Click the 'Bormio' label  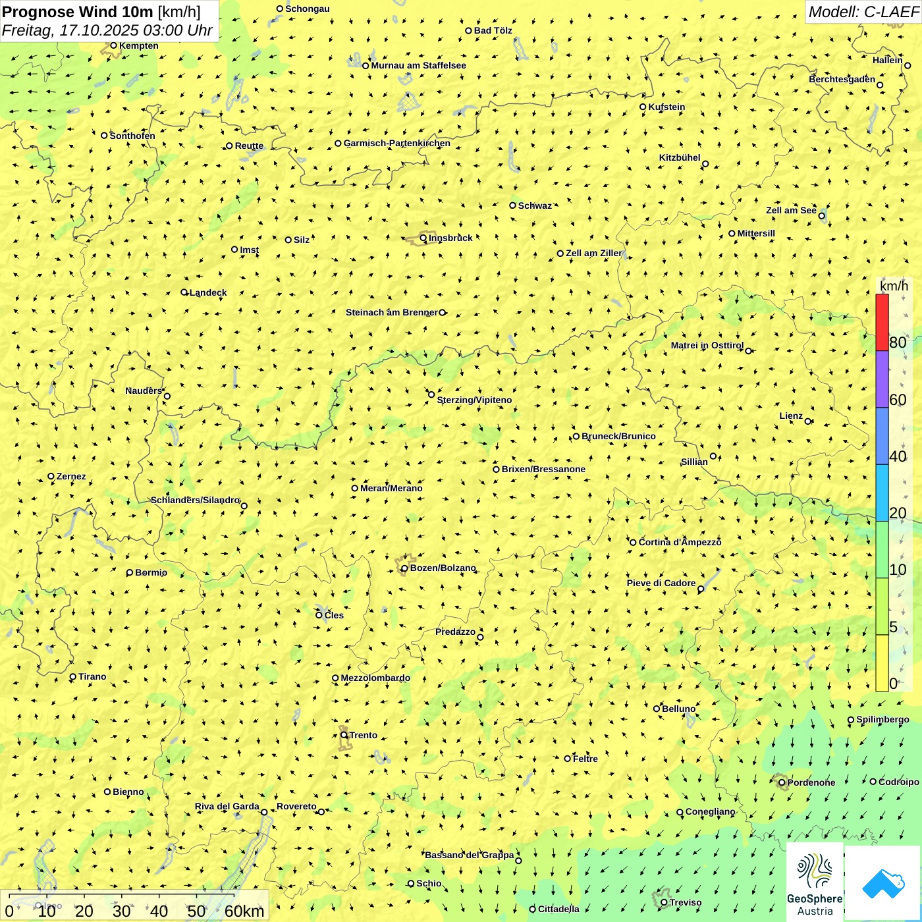point(151,572)
